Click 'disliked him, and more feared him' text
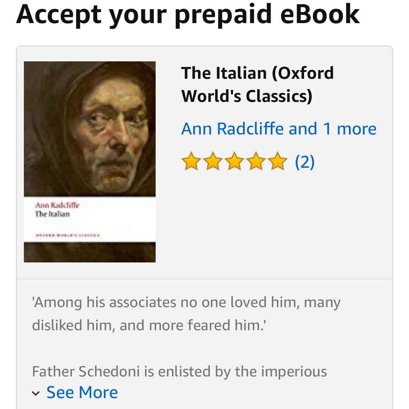409x409 pixels. [149, 326]
